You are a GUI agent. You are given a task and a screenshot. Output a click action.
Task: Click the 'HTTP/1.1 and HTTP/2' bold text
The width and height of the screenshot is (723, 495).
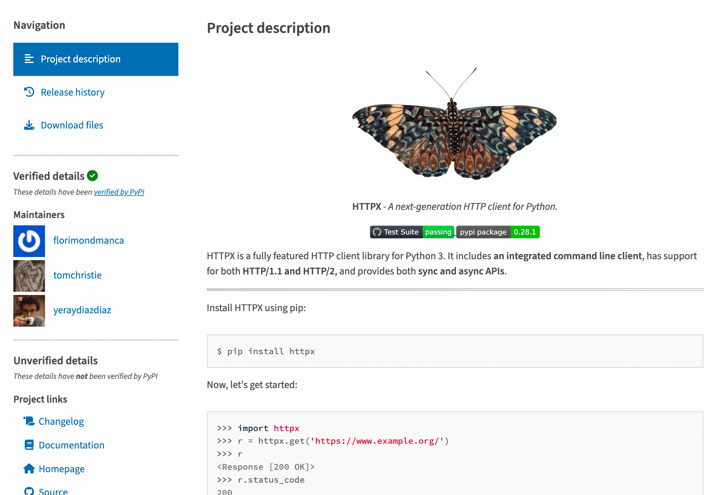tap(289, 271)
